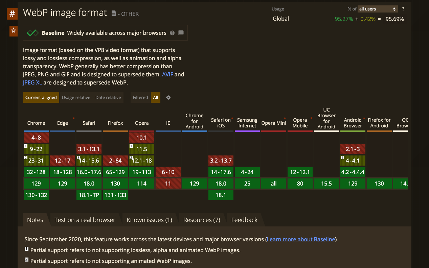Screen dimensions: 429x268
Task: Enable the Filtered browser list
Action: [140, 97]
